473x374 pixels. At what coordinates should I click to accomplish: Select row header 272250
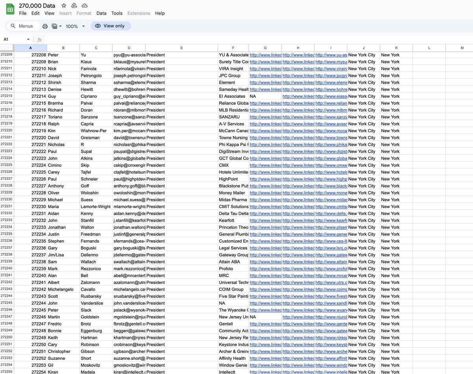(x=7, y=337)
